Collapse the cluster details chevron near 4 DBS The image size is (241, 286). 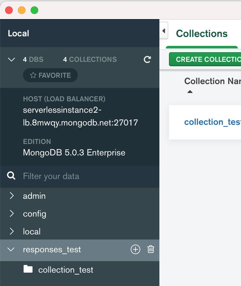click(x=11, y=59)
